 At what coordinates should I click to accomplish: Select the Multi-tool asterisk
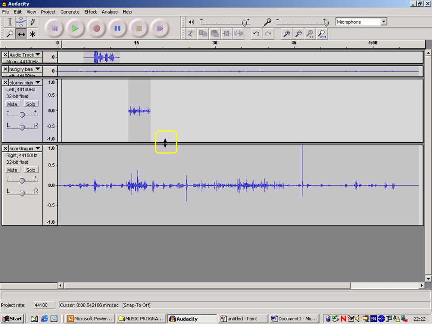(x=32, y=34)
